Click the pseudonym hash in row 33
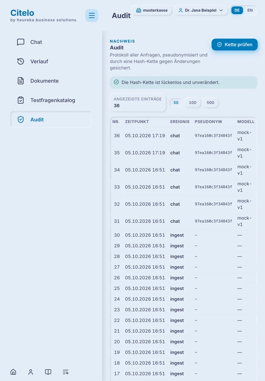Screen dimensions: 265x381 coord(213,187)
